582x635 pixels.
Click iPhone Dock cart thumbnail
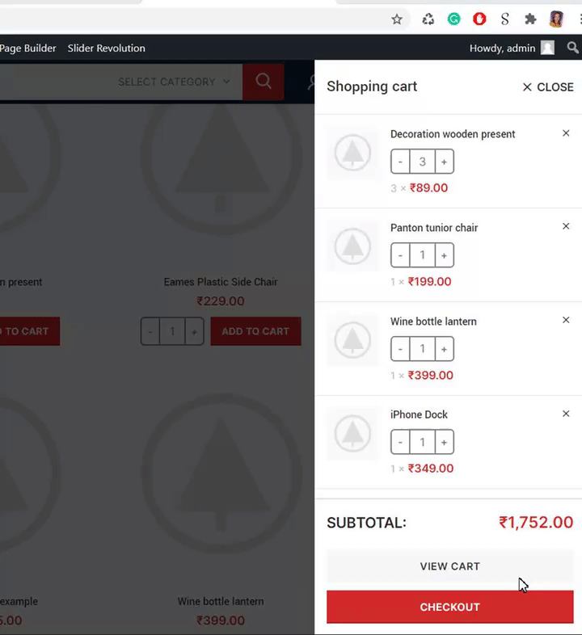point(352,433)
